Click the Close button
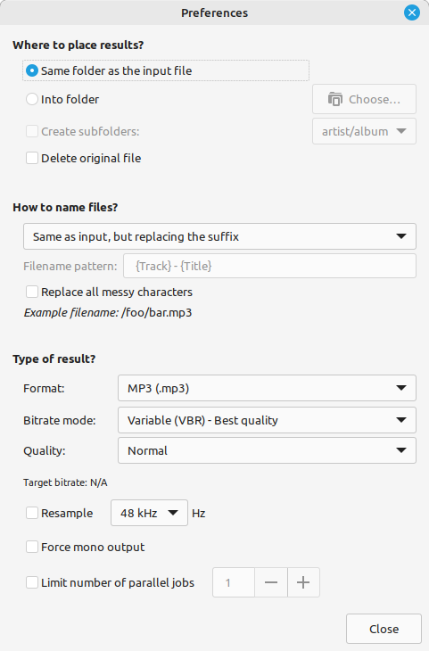Image resolution: width=429 pixels, height=651 pixels. click(x=384, y=629)
